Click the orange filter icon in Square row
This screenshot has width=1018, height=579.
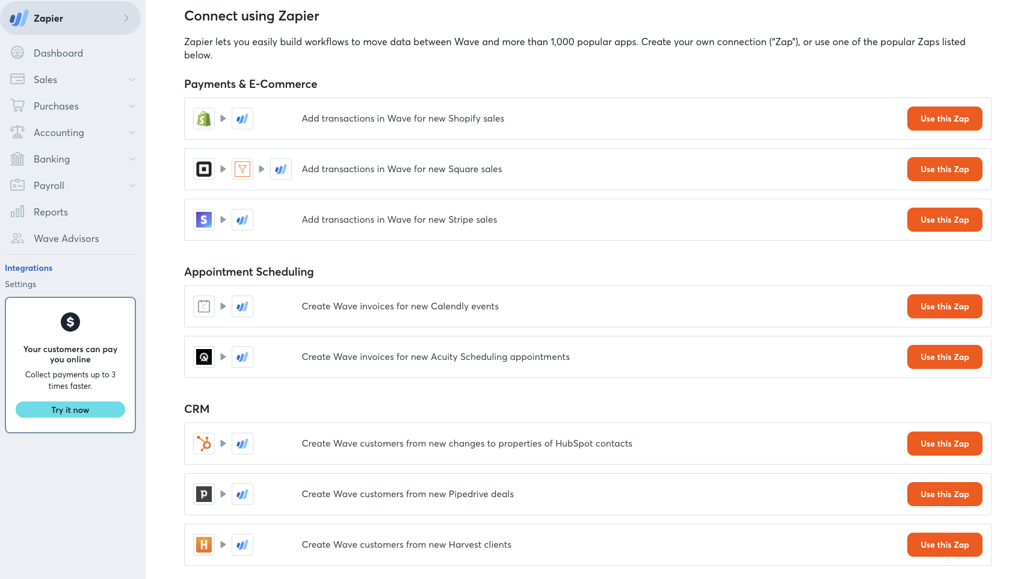click(x=242, y=169)
